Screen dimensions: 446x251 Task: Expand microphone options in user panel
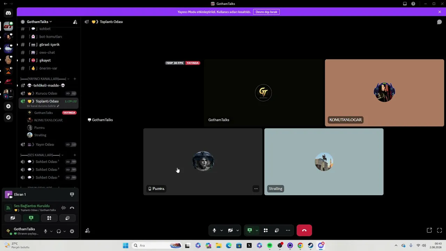(51, 231)
